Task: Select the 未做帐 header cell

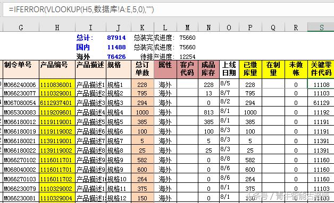Action: point(296,69)
